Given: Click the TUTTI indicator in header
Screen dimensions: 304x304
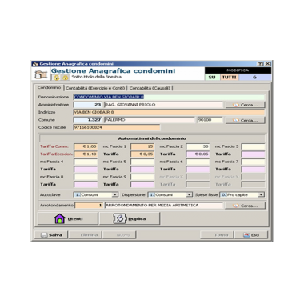Looking at the screenshot, I should pyautogui.click(x=230, y=77).
